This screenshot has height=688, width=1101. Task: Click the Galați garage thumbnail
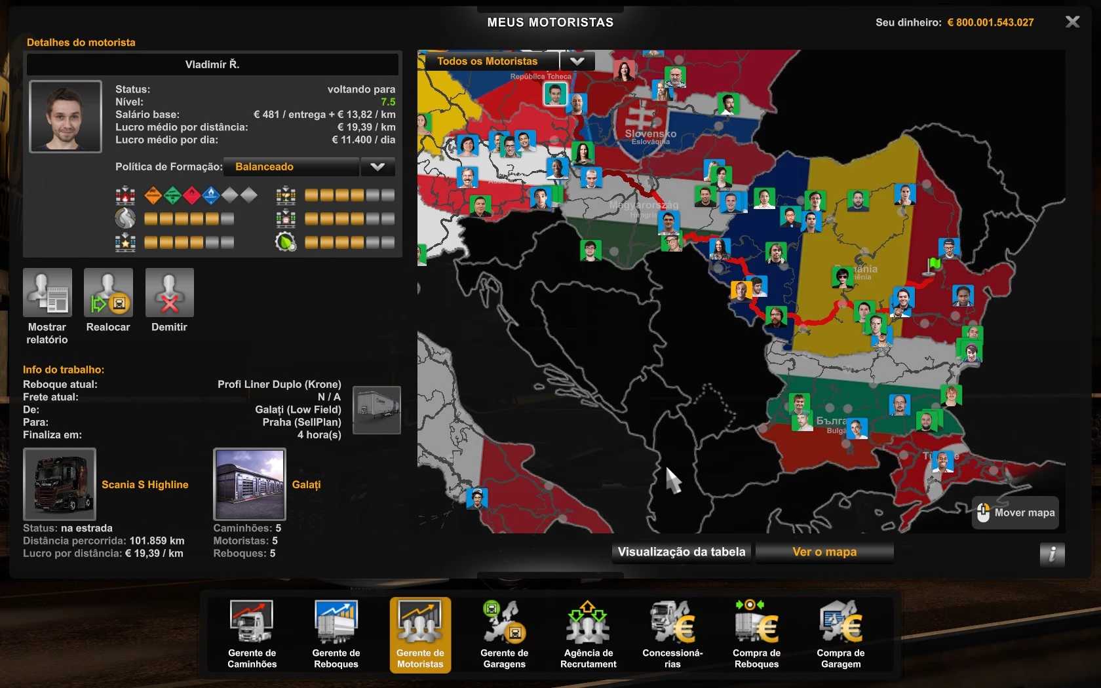click(x=250, y=484)
